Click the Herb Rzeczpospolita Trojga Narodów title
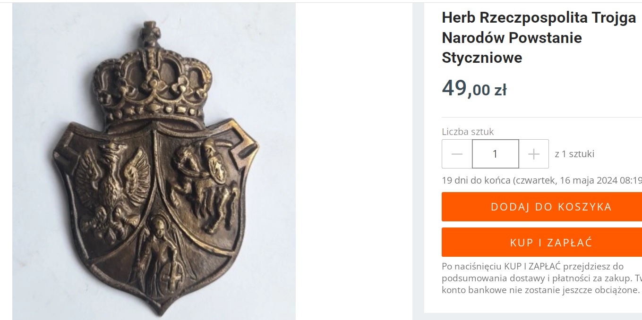 539,38
